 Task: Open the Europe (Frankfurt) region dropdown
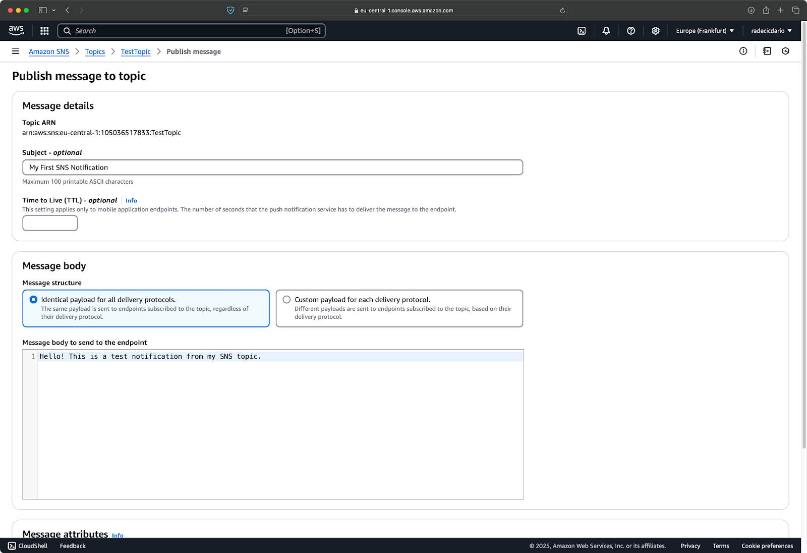tap(705, 31)
